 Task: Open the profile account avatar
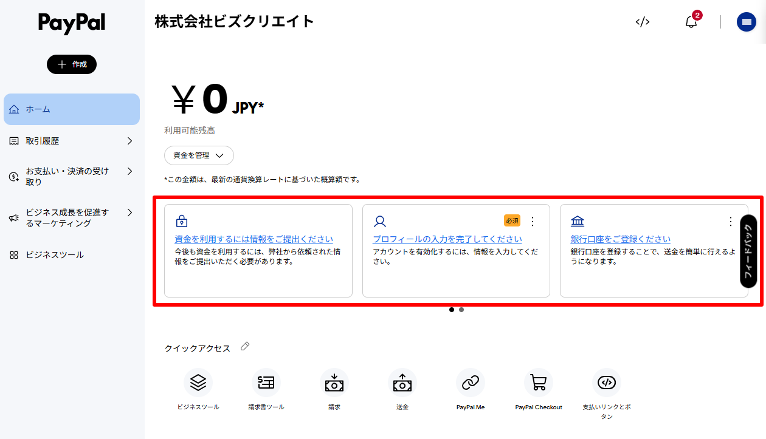(746, 22)
